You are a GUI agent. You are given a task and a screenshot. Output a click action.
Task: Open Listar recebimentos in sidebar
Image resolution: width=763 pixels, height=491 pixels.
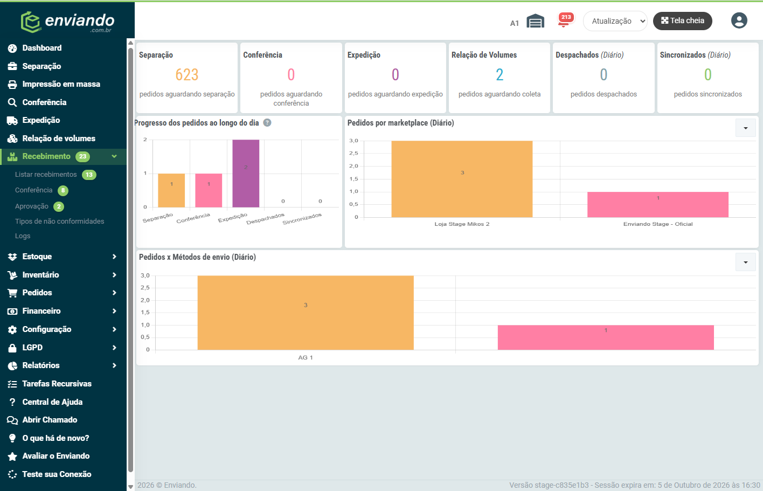(x=46, y=175)
